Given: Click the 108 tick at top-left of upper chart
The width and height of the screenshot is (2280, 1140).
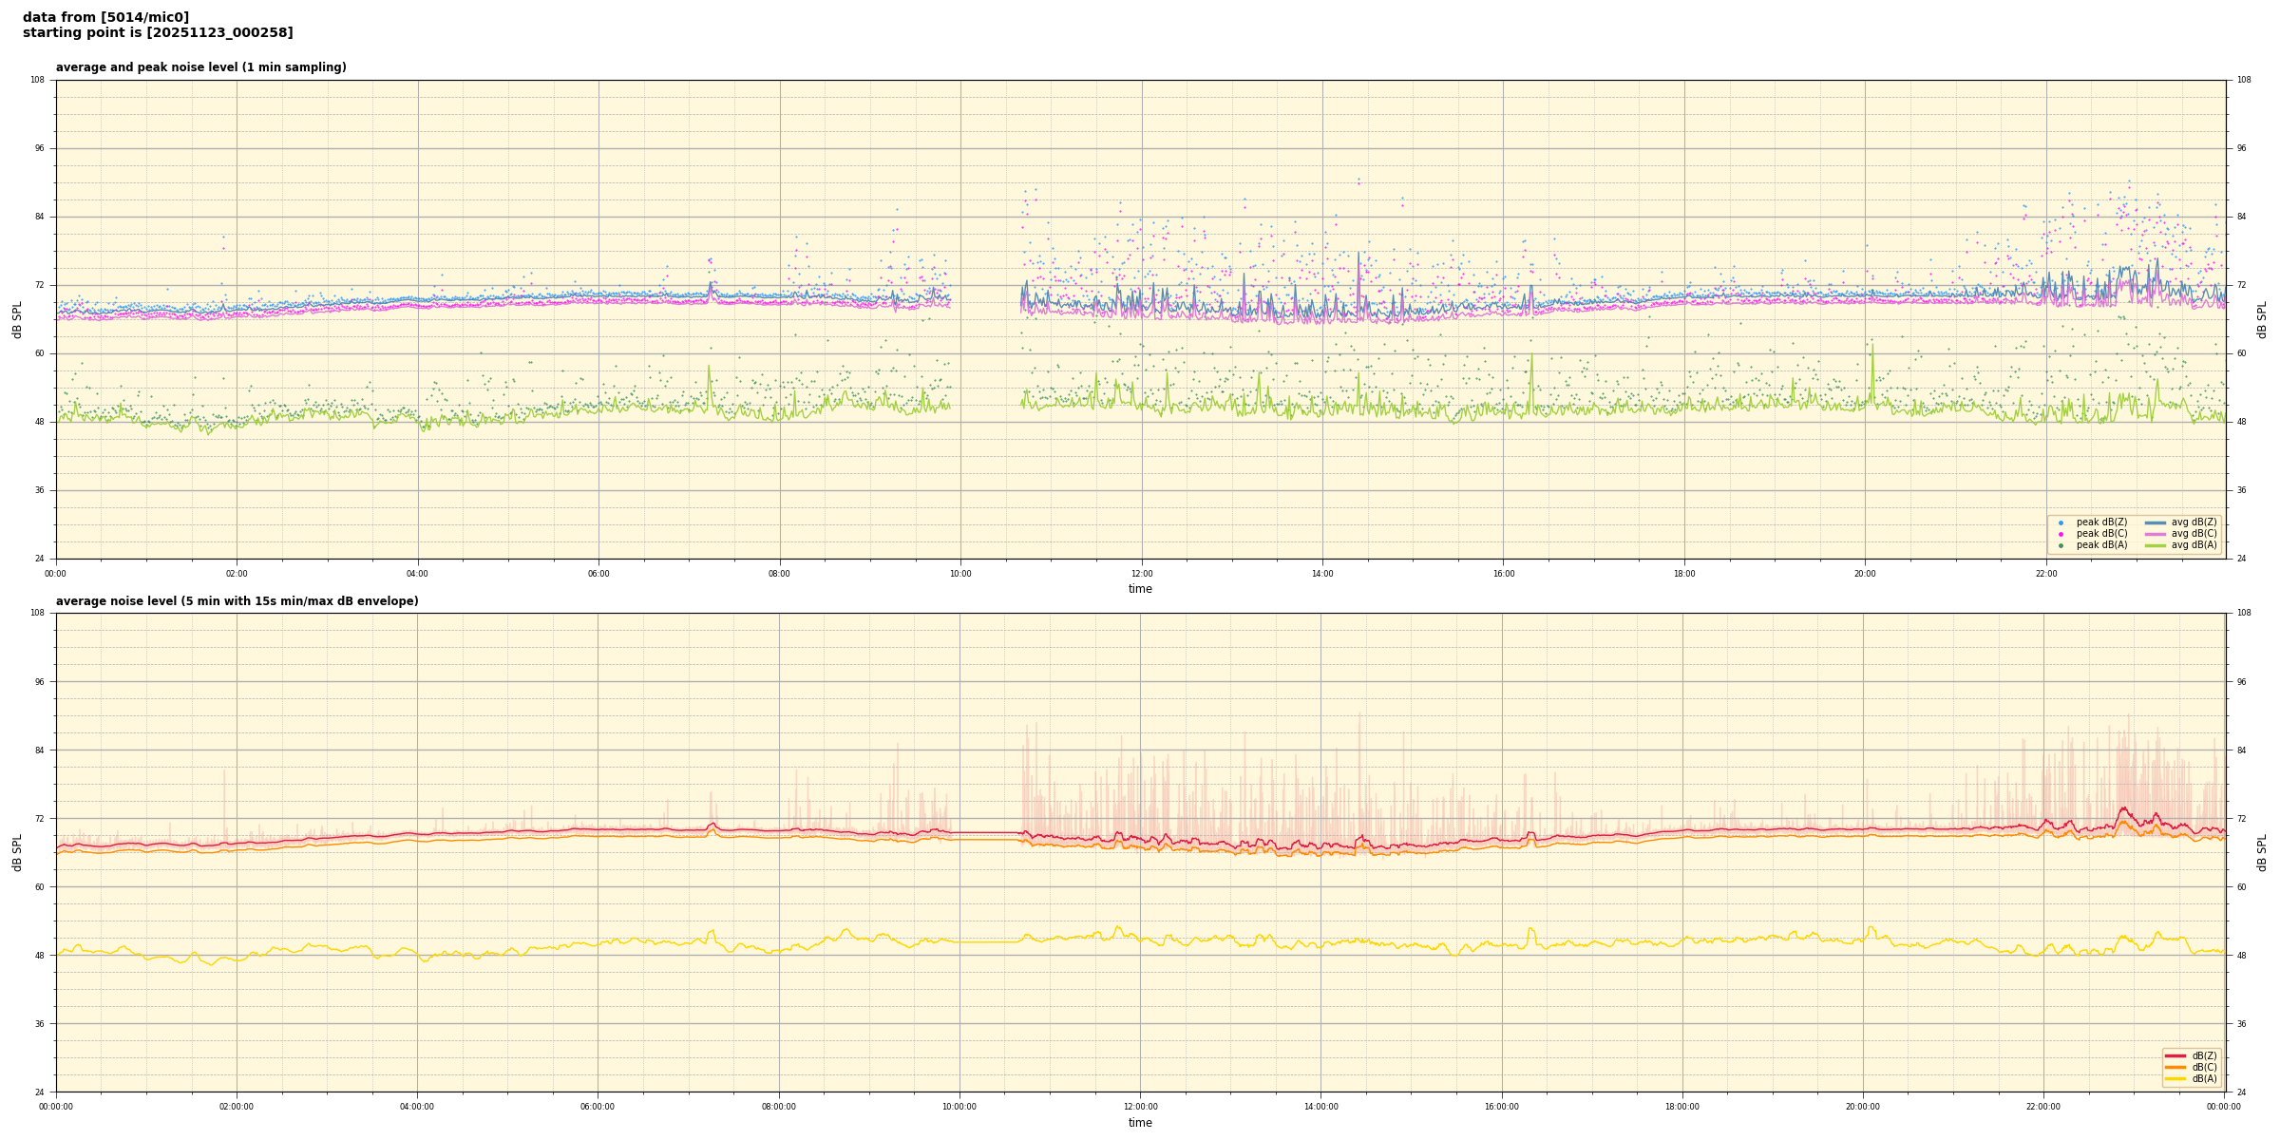Looking at the screenshot, I should [37, 80].
